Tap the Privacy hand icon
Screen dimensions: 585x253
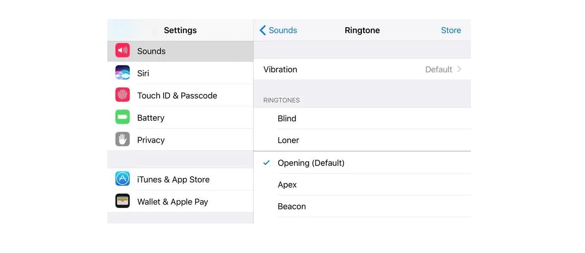click(x=122, y=139)
